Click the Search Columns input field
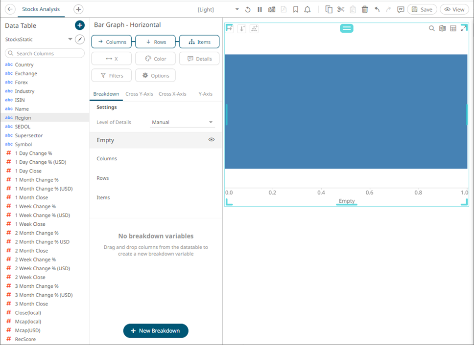The image size is (474, 345). pyautogui.click(x=45, y=53)
